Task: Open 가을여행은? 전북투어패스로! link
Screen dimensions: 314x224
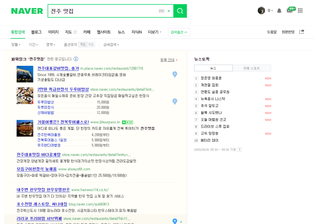Action: pos(63,122)
